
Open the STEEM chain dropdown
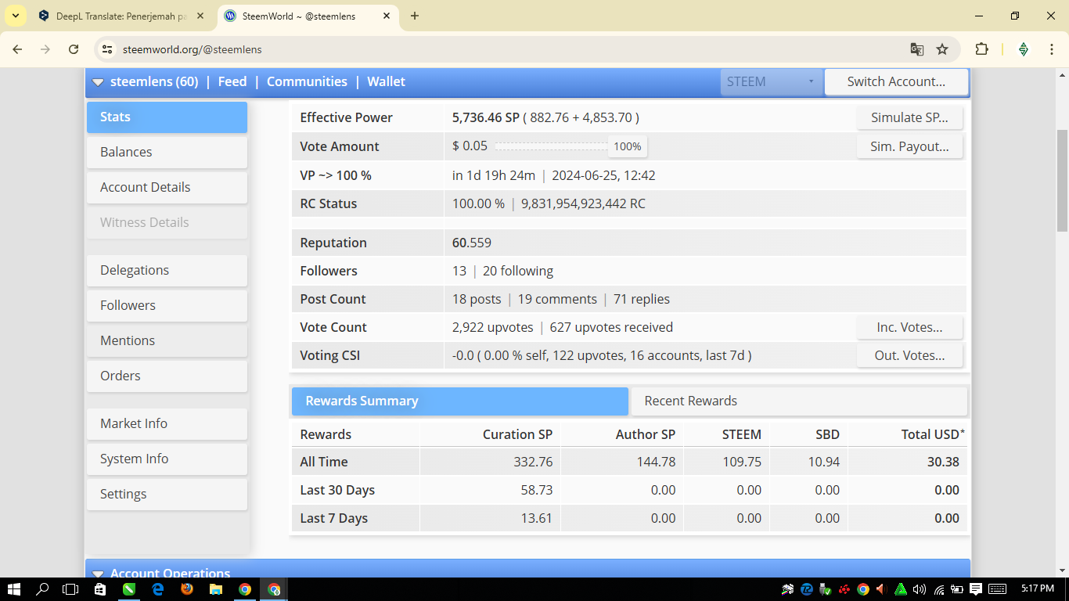point(771,81)
